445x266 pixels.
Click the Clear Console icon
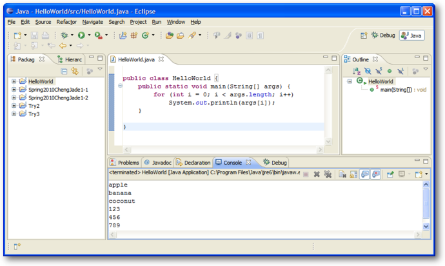tap(342, 174)
